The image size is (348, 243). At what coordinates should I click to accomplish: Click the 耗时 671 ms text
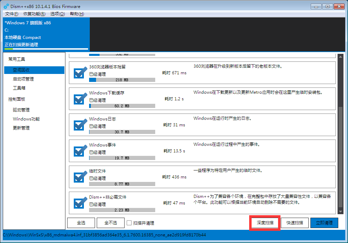(x=174, y=73)
